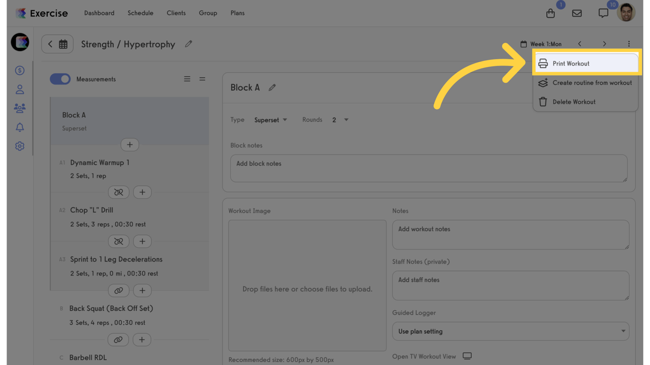The width and height of the screenshot is (650, 365).
Task: Add an exercise under the Block A header
Action: (129, 144)
